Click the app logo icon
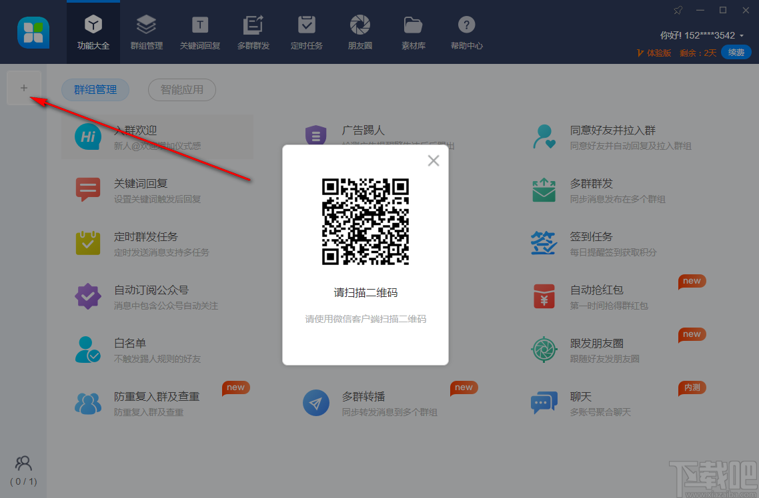The width and height of the screenshot is (759, 498). click(33, 33)
